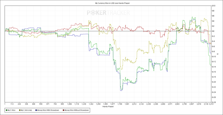The height and width of the screenshot is (115, 223).
Task: Click the 2,124 tick on hands axis
Action: click(x=141, y=104)
